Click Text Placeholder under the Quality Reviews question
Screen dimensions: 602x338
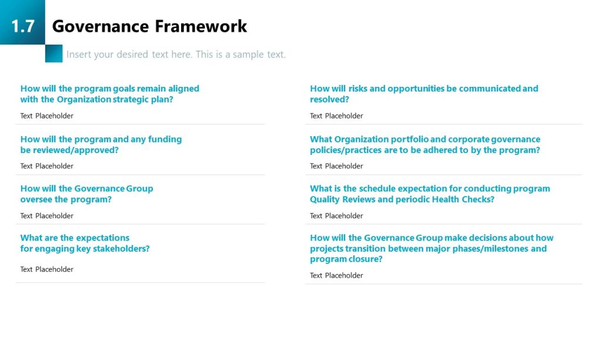tap(336, 216)
